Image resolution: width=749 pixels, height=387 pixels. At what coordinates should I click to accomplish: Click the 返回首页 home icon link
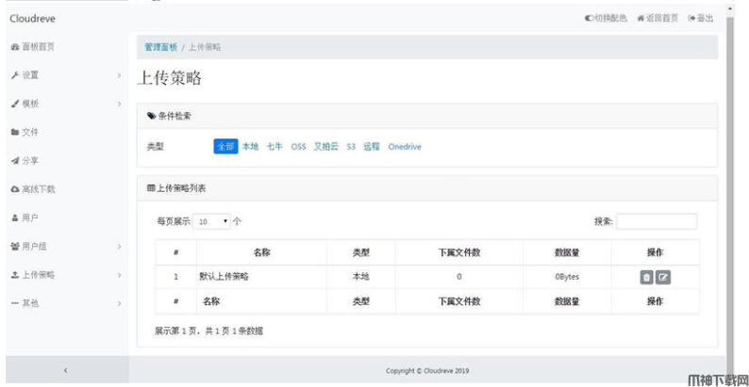click(x=657, y=18)
